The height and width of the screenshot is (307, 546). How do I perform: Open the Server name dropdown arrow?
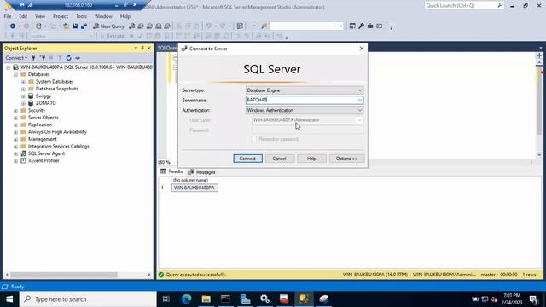click(x=360, y=101)
